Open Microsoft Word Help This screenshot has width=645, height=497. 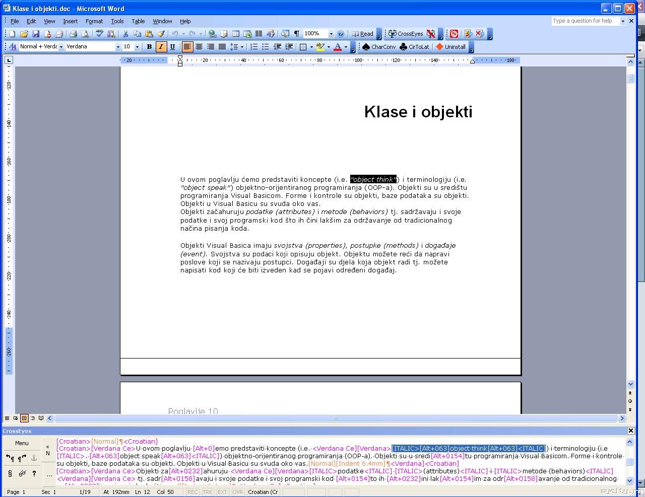[x=341, y=34]
